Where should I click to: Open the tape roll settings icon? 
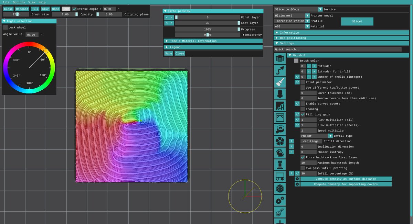280,129
